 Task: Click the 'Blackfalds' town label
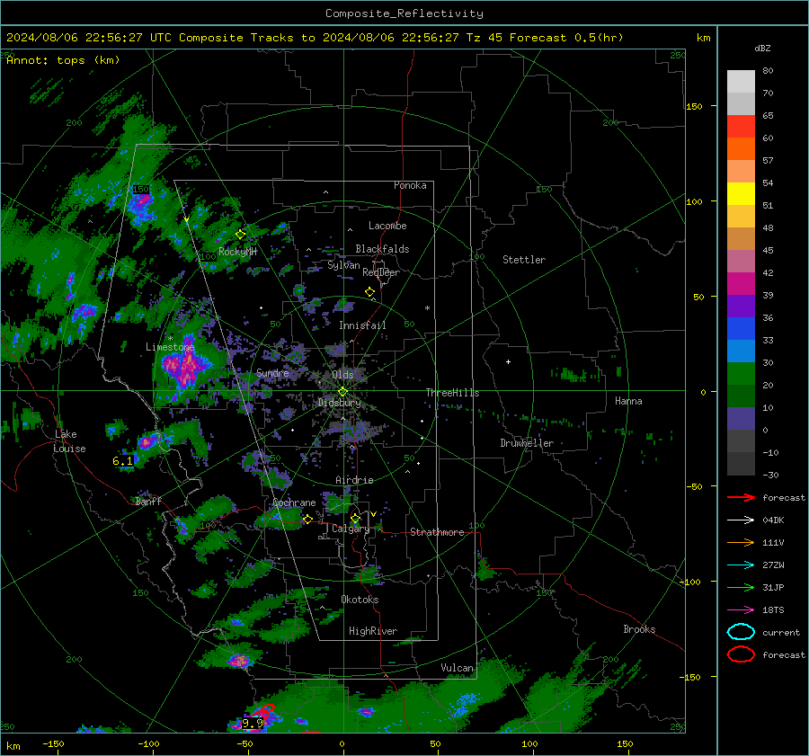click(x=382, y=249)
